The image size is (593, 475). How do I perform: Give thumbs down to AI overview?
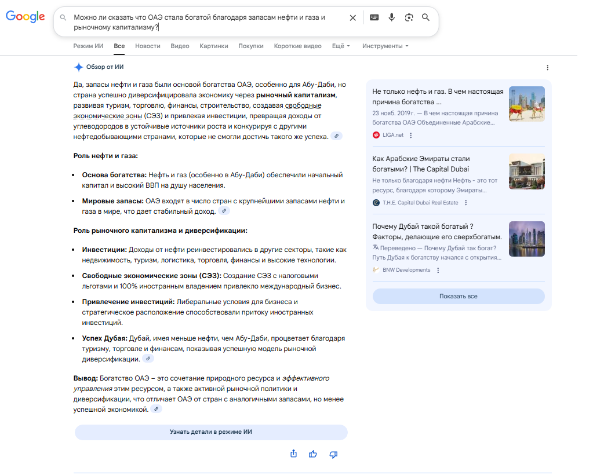(333, 454)
